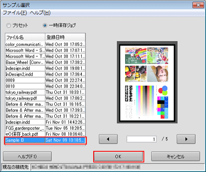Select the プリセット radio button

(9, 25)
